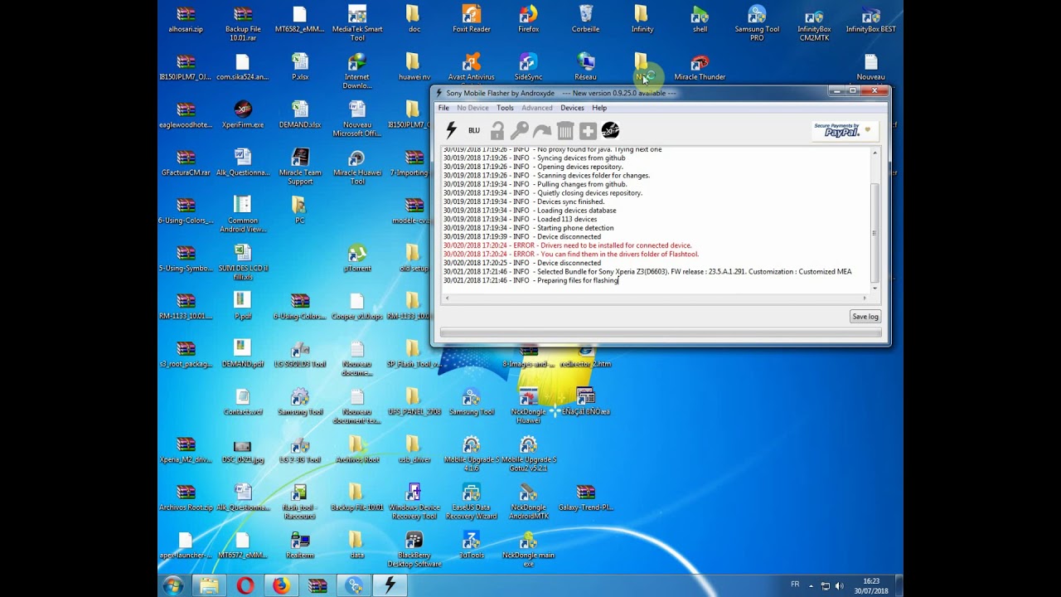
Task: Select the Miracle Huawei Tool desktop icon
Action: pyautogui.click(x=357, y=167)
